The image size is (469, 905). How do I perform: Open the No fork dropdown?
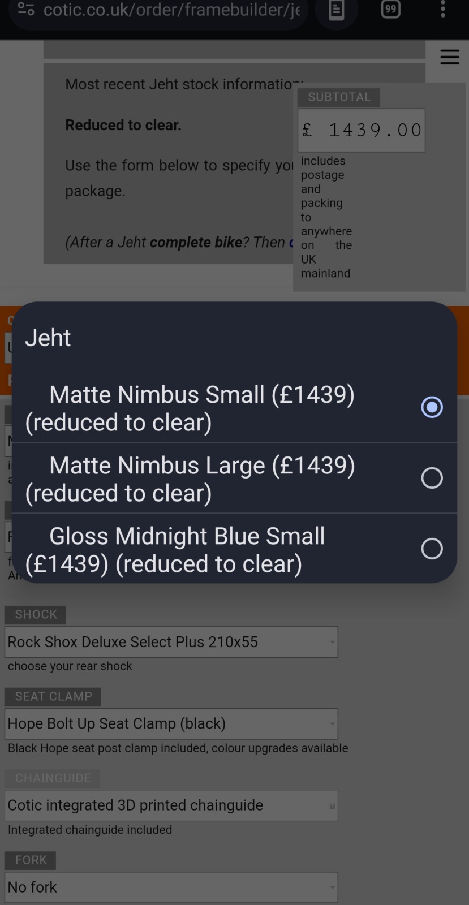pyautogui.click(x=171, y=887)
